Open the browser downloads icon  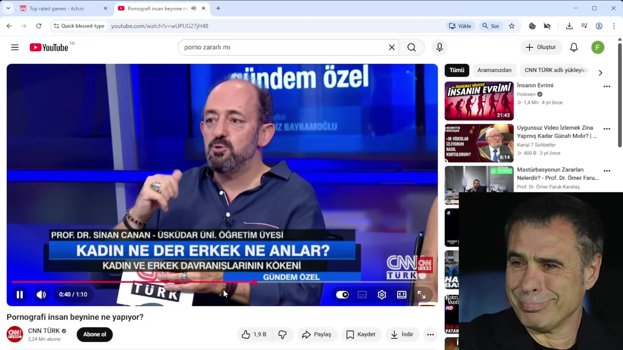pyautogui.click(x=569, y=26)
